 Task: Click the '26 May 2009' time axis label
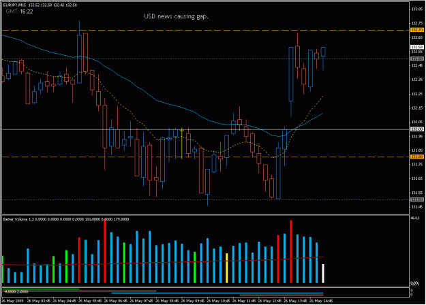(x=12, y=301)
